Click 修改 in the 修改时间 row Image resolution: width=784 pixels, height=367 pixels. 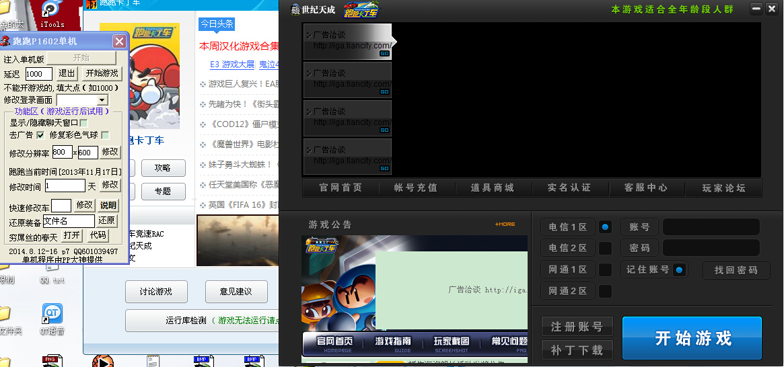click(x=110, y=186)
